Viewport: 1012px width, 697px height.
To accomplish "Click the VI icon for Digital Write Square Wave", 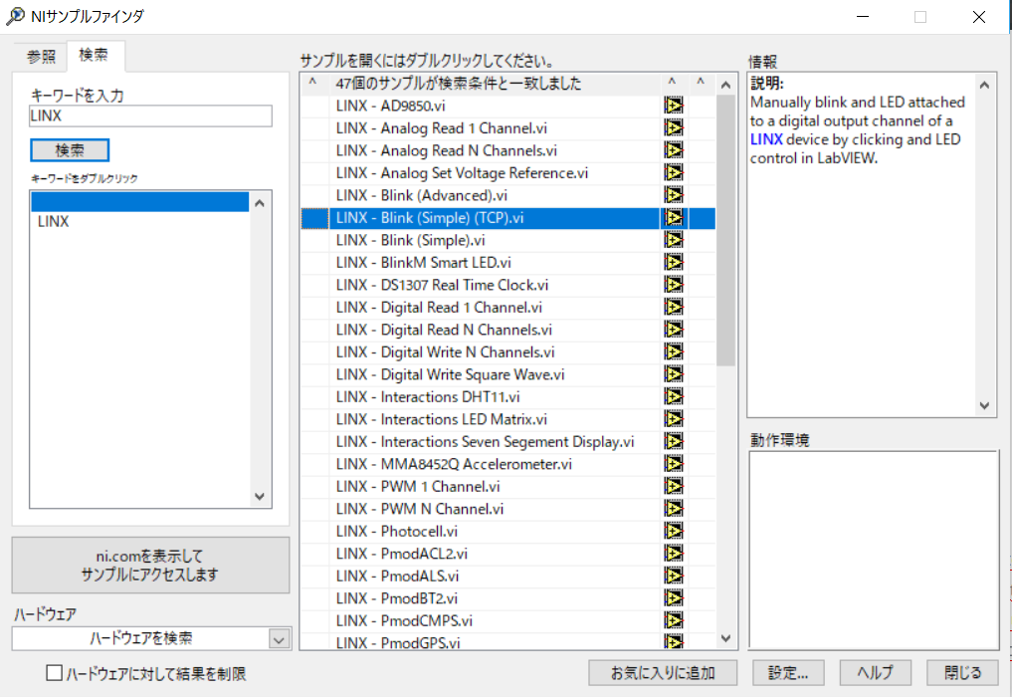I will coord(673,374).
